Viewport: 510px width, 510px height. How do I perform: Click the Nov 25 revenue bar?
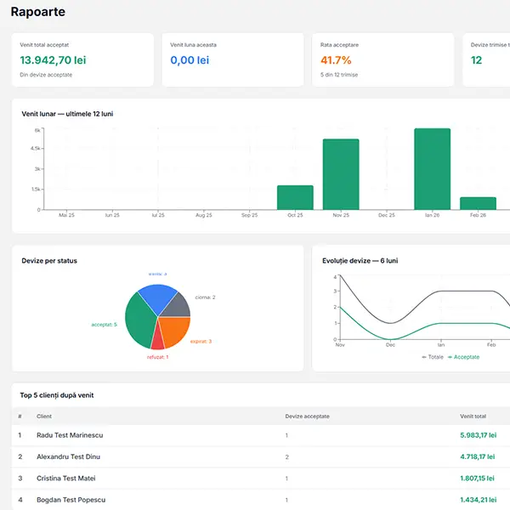(x=341, y=174)
